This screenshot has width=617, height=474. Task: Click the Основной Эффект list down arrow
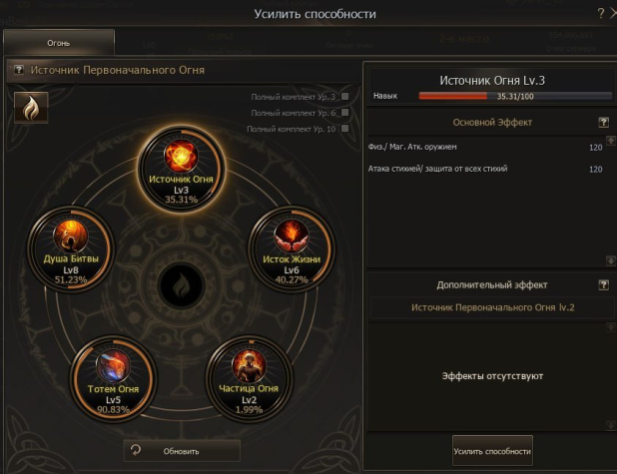tap(611, 260)
